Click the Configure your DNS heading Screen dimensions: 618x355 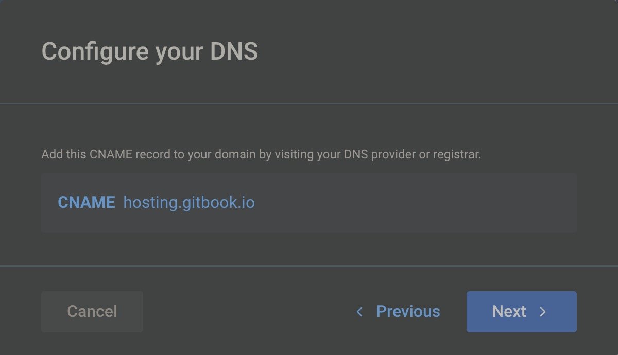[149, 51]
